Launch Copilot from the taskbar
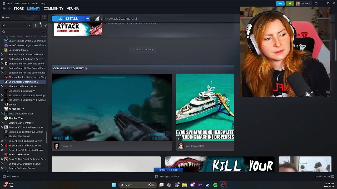The image size is (337, 189). point(169,185)
